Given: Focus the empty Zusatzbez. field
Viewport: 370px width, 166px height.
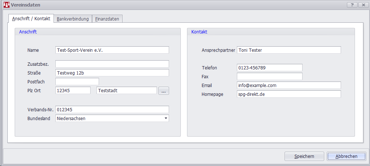Looking at the screenshot, I should tap(112, 64).
